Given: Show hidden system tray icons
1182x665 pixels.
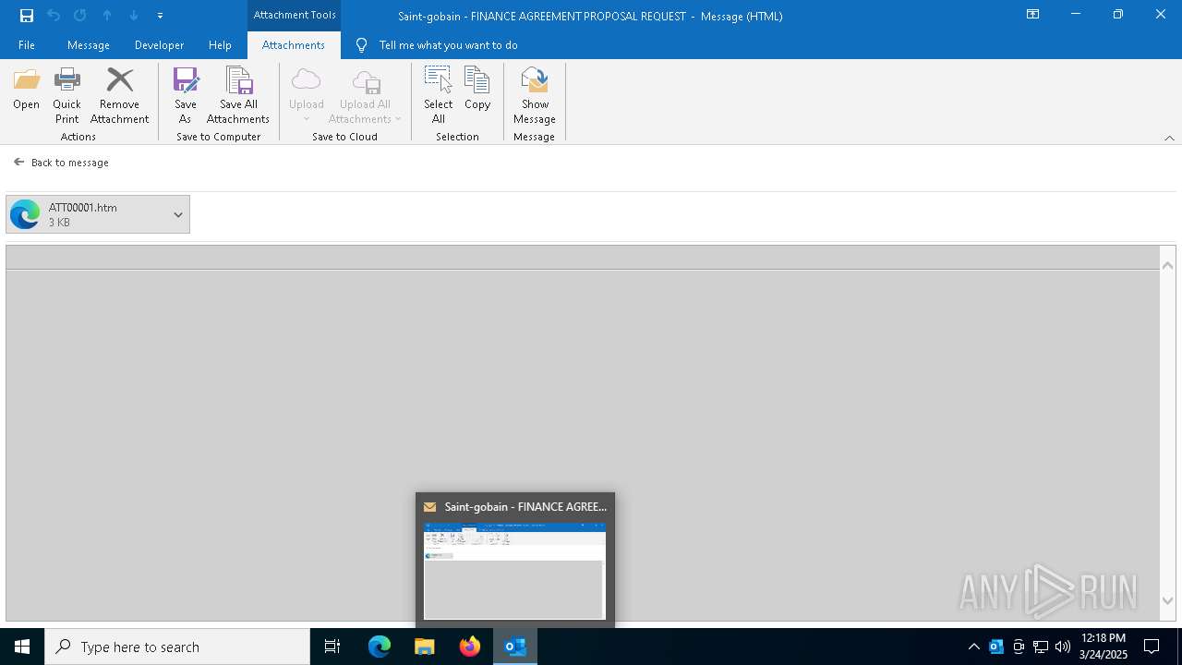Looking at the screenshot, I should point(973,647).
